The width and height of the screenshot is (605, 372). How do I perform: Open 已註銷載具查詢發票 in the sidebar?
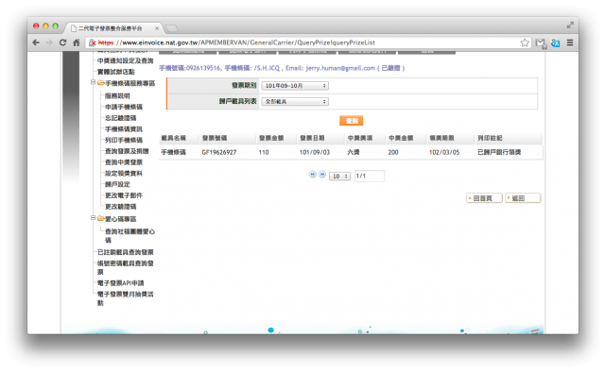pyautogui.click(x=125, y=252)
